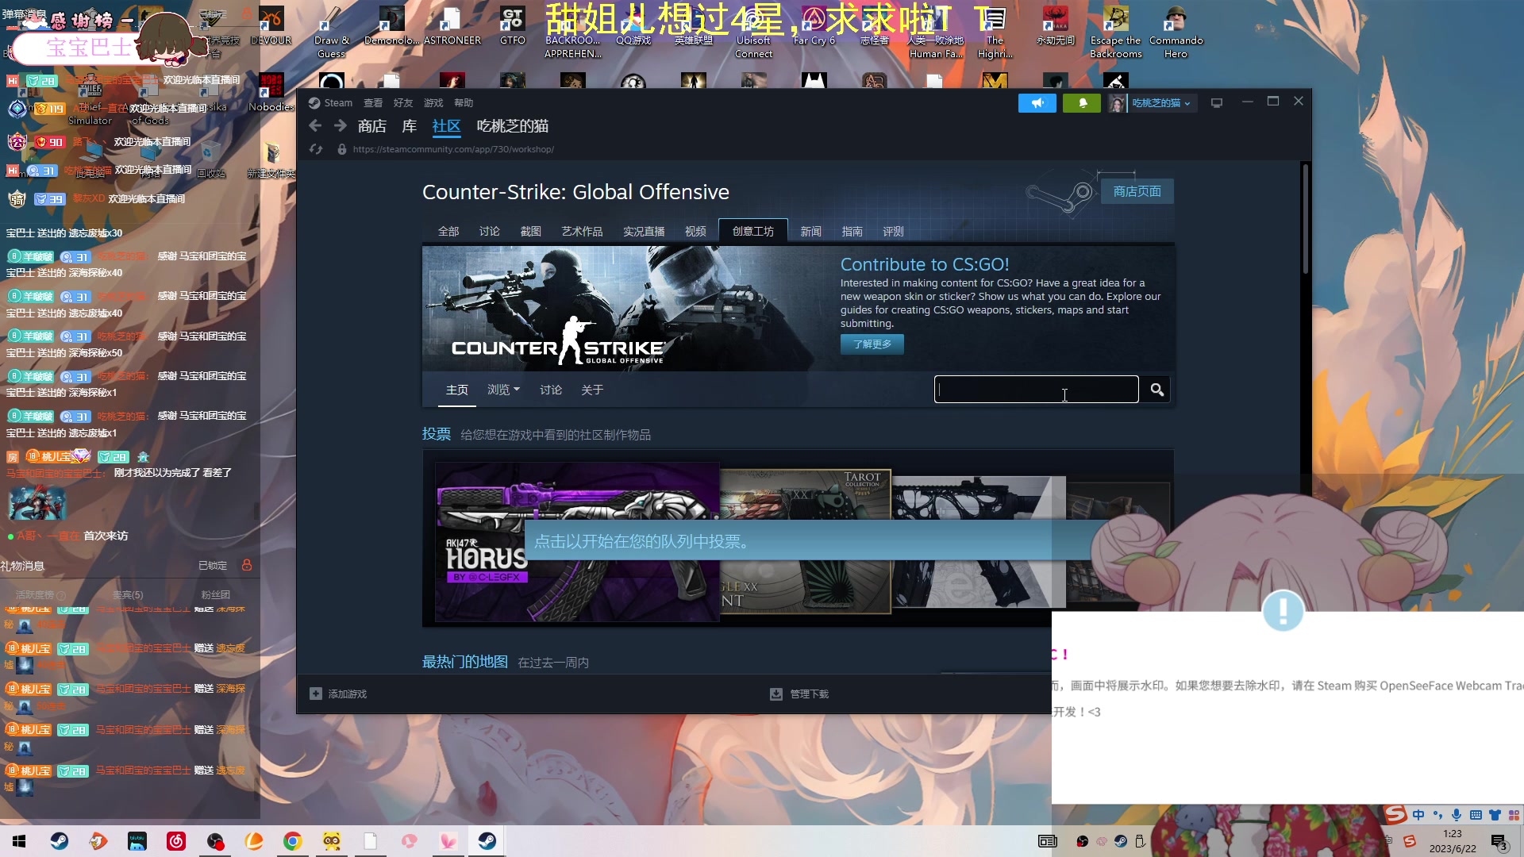Click the DEVOUR desktop shortcut

point(271,26)
